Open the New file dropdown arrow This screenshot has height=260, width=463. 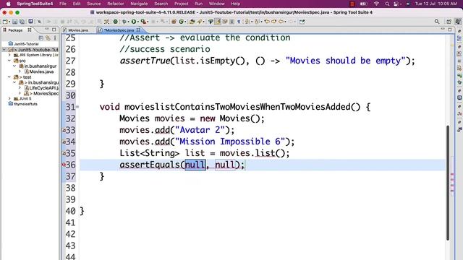(9, 22)
